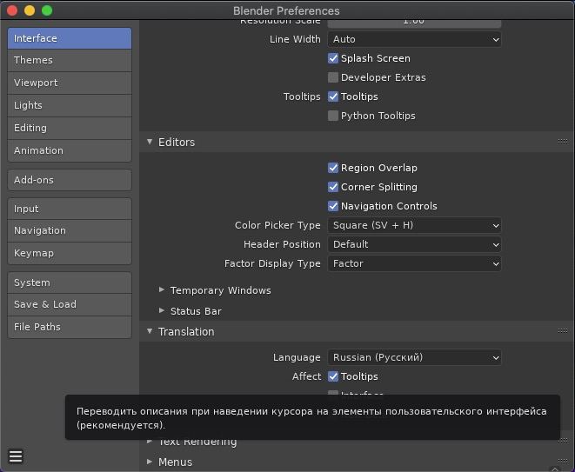Toggle the Affect Tooltips translation checkbox
Image resolution: width=575 pixels, height=472 pixels.
333,376
